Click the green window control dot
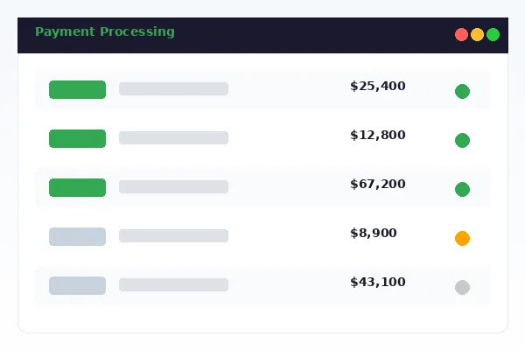525x350 pixels. (493, 35)
